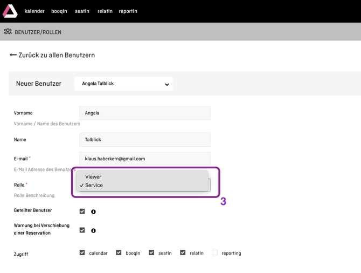Toggle the Geteilter Benutzer checkbox
Viewport: 361px width, 273px height.
(82, 211)
